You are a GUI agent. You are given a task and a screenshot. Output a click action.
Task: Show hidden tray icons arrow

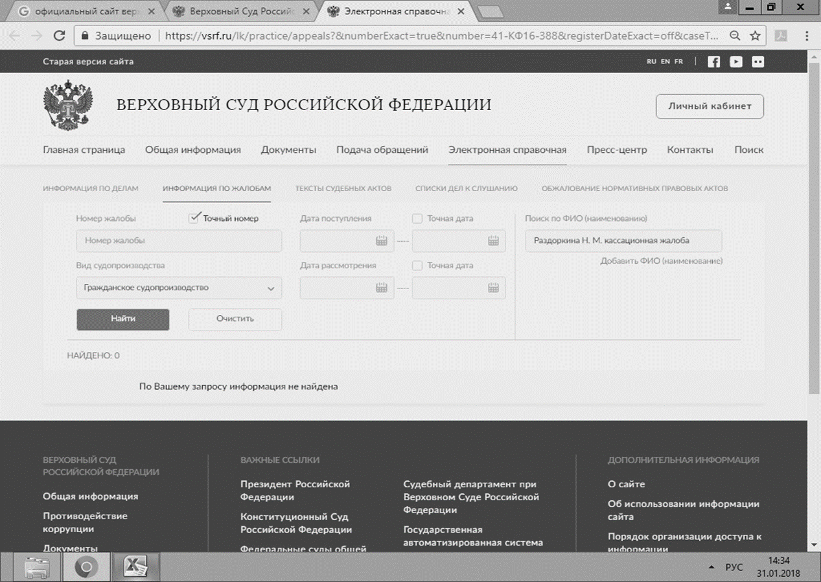712,568
